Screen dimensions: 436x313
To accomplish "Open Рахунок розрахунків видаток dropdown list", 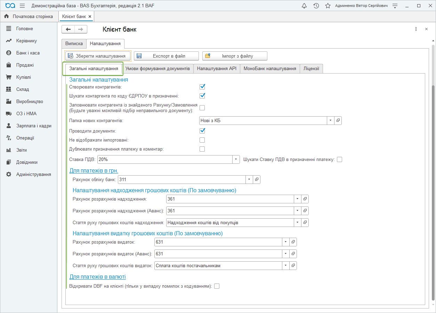I will [285, 242].
